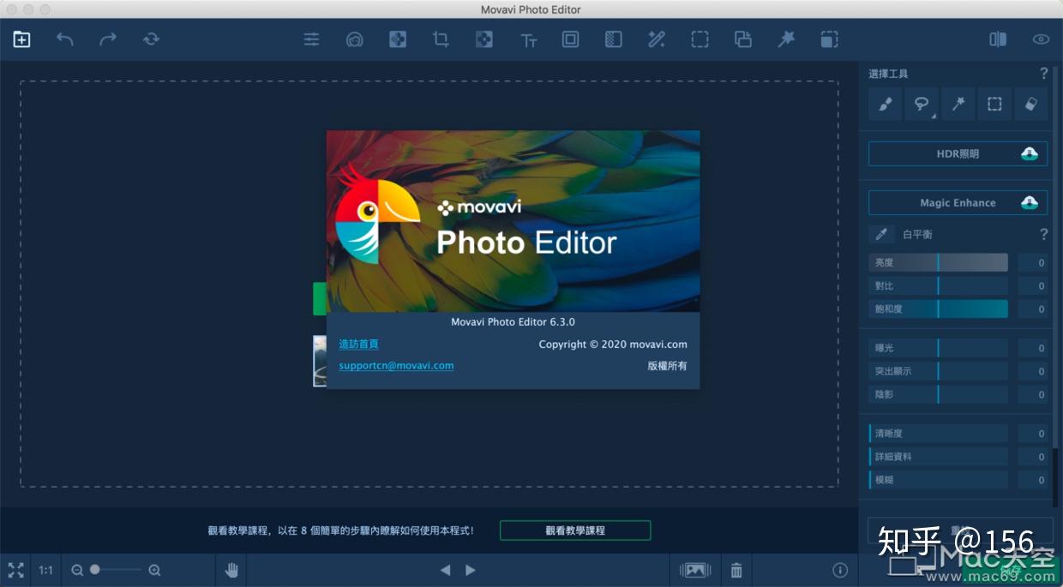The width and height of the screenshot is (1063, 587).
Task: Adjust the 詳細資料 slider
Action: (939, 457)
